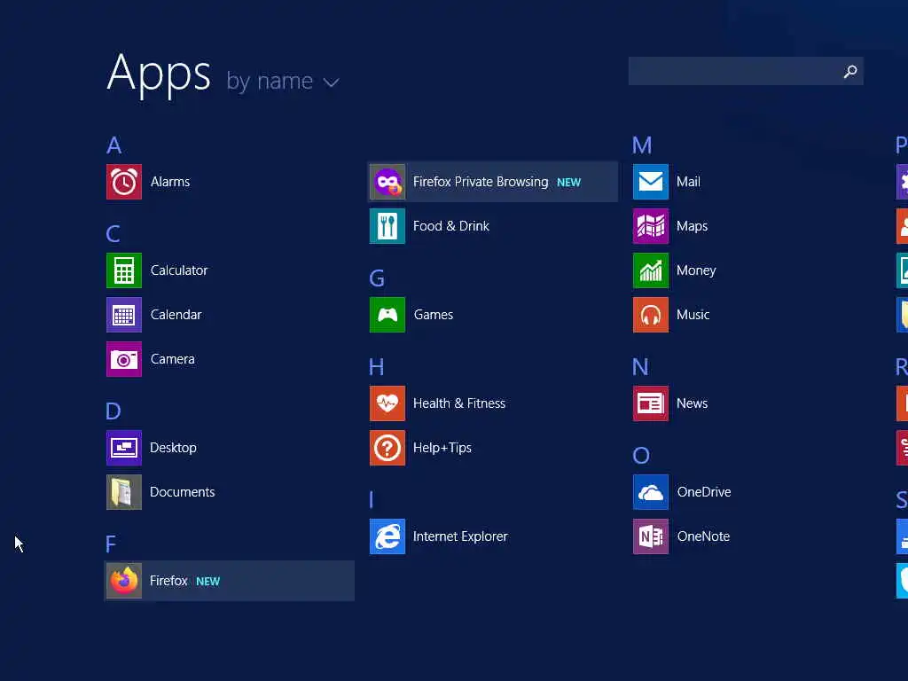This screenshot has height=681, width=908.
Task: Select the letter C group header
Action: pyautogui.click(x=113, y=234)
